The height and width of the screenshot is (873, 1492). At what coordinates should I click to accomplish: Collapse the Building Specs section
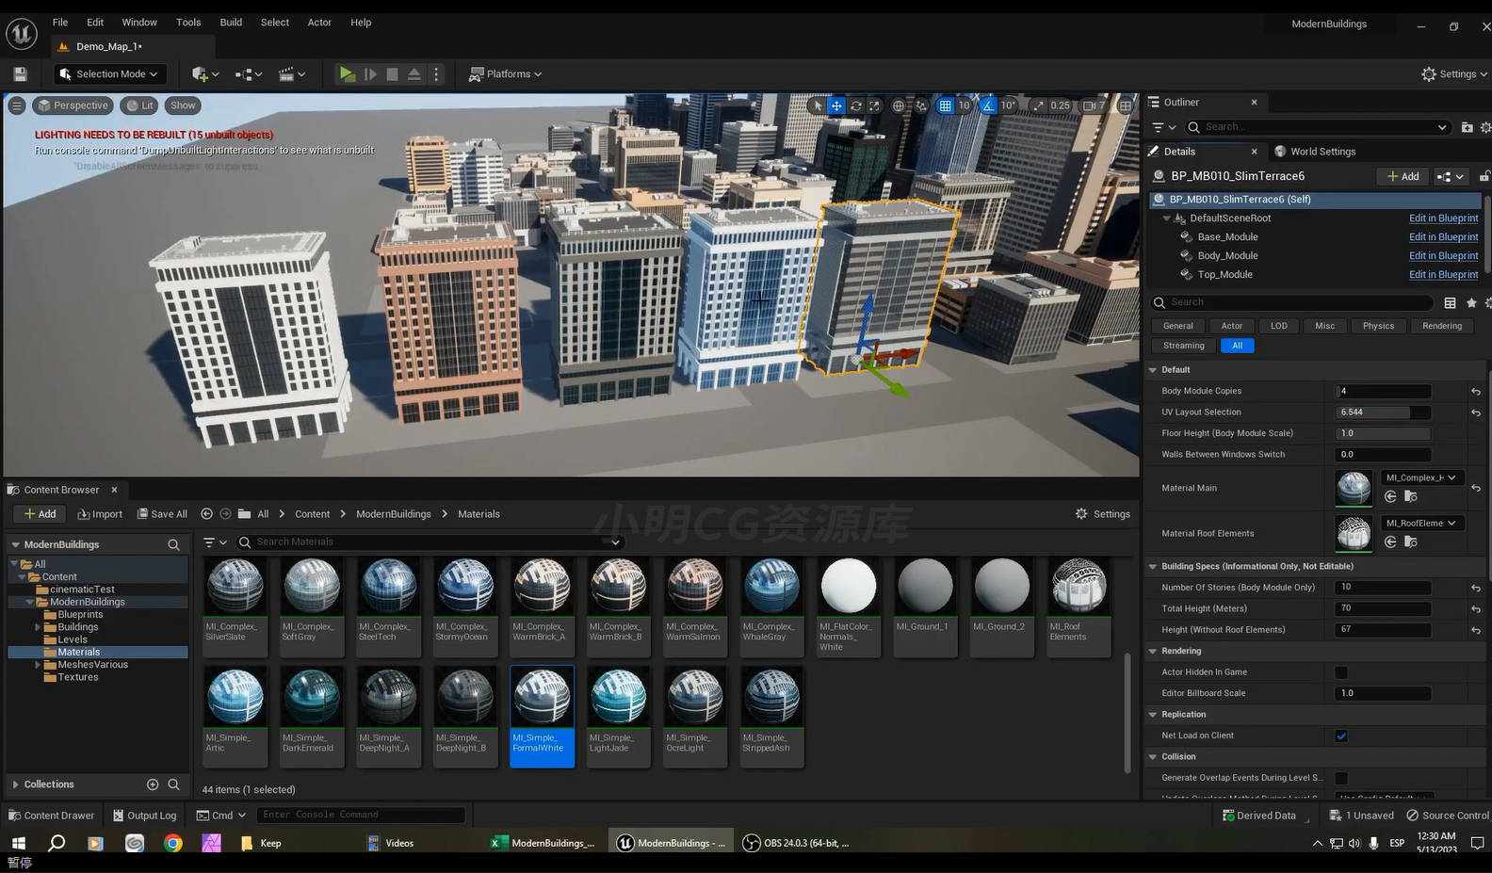pyautogui.click(x=1153, y=567)
